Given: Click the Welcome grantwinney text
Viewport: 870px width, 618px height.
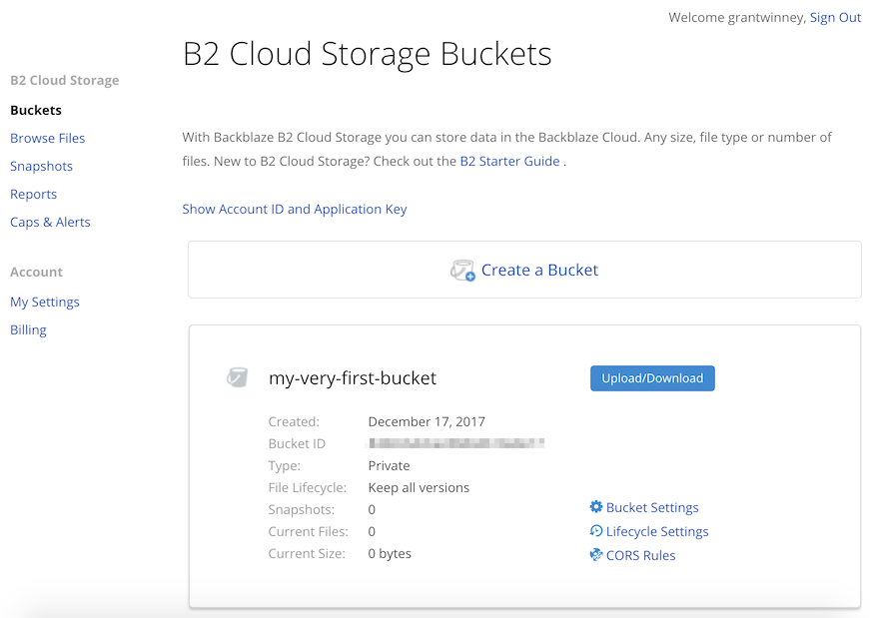Looking at the screenshot, I should click(737, 18).
